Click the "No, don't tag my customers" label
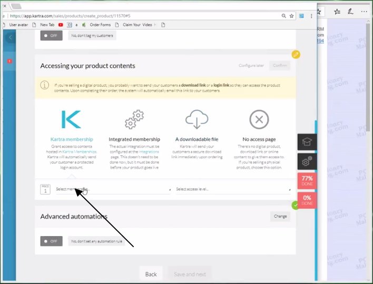 click(92, 35)
